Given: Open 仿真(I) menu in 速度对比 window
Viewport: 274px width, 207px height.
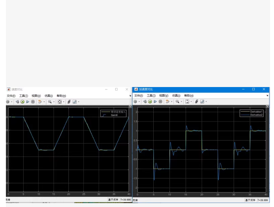Looking at the screenshot, I should pos(49,96).
